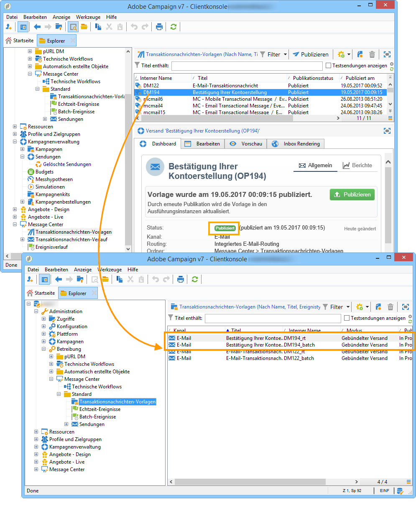Open the Inbox Rendering tab
The width and height of the screenshot is (416, 505).
point(296,143)
